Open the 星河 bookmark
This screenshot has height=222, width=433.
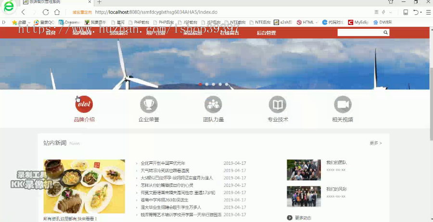coord(118,22)
